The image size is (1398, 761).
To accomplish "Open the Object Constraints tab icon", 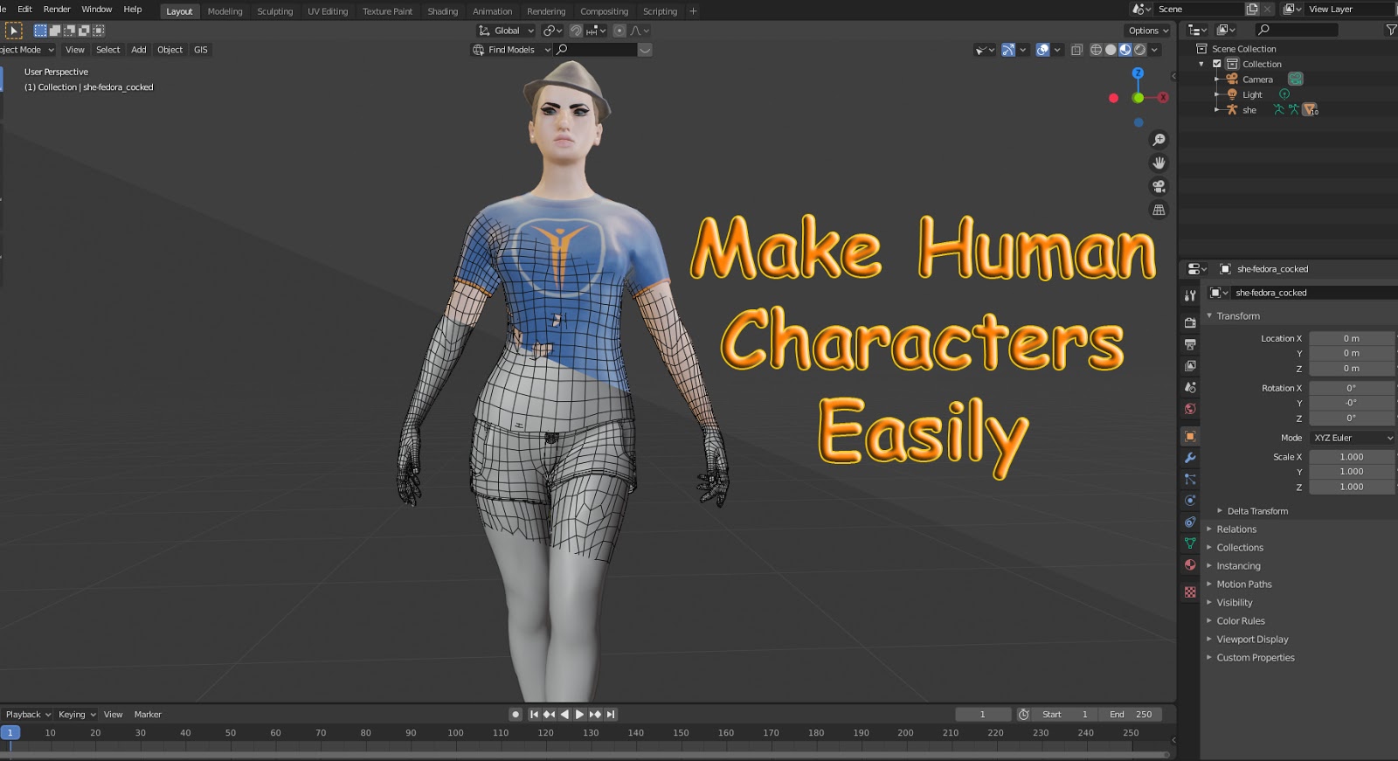I will 1190,522.
